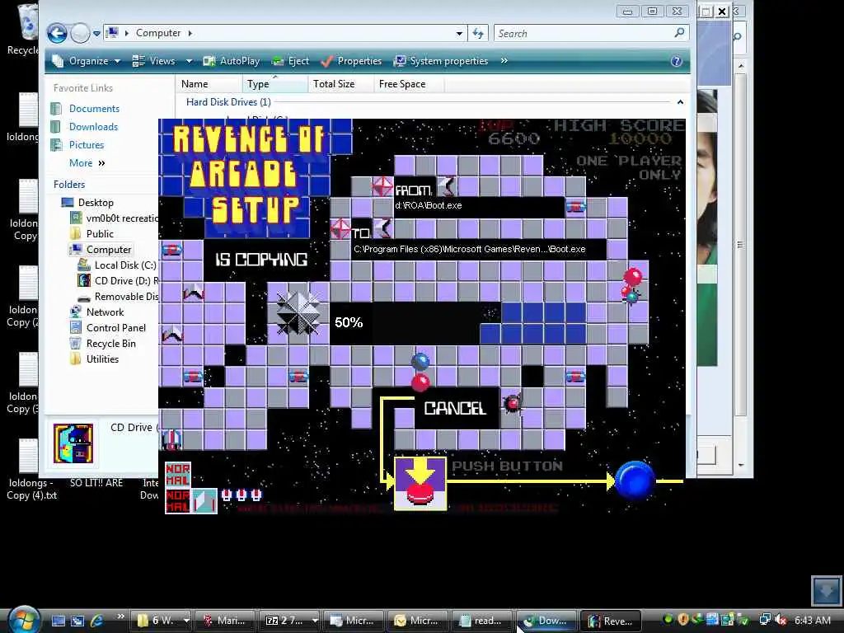Click the FROM source path field

pyautogui.click(x=479, y=205)
